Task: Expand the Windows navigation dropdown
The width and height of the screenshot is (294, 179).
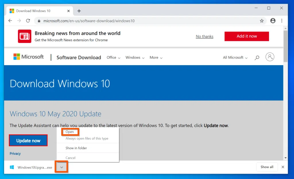Action: click(135, 57)
